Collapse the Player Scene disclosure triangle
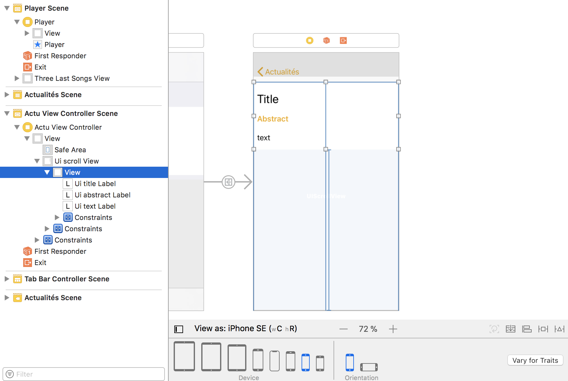 coord(7,8)
